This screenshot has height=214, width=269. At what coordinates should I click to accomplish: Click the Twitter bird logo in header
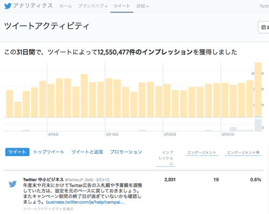tap(8, 6)
